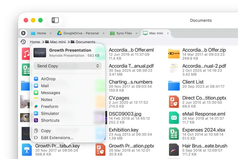The image size is (238, 159).
Task: Open the history clock icon
Action: tap(23, 42)
